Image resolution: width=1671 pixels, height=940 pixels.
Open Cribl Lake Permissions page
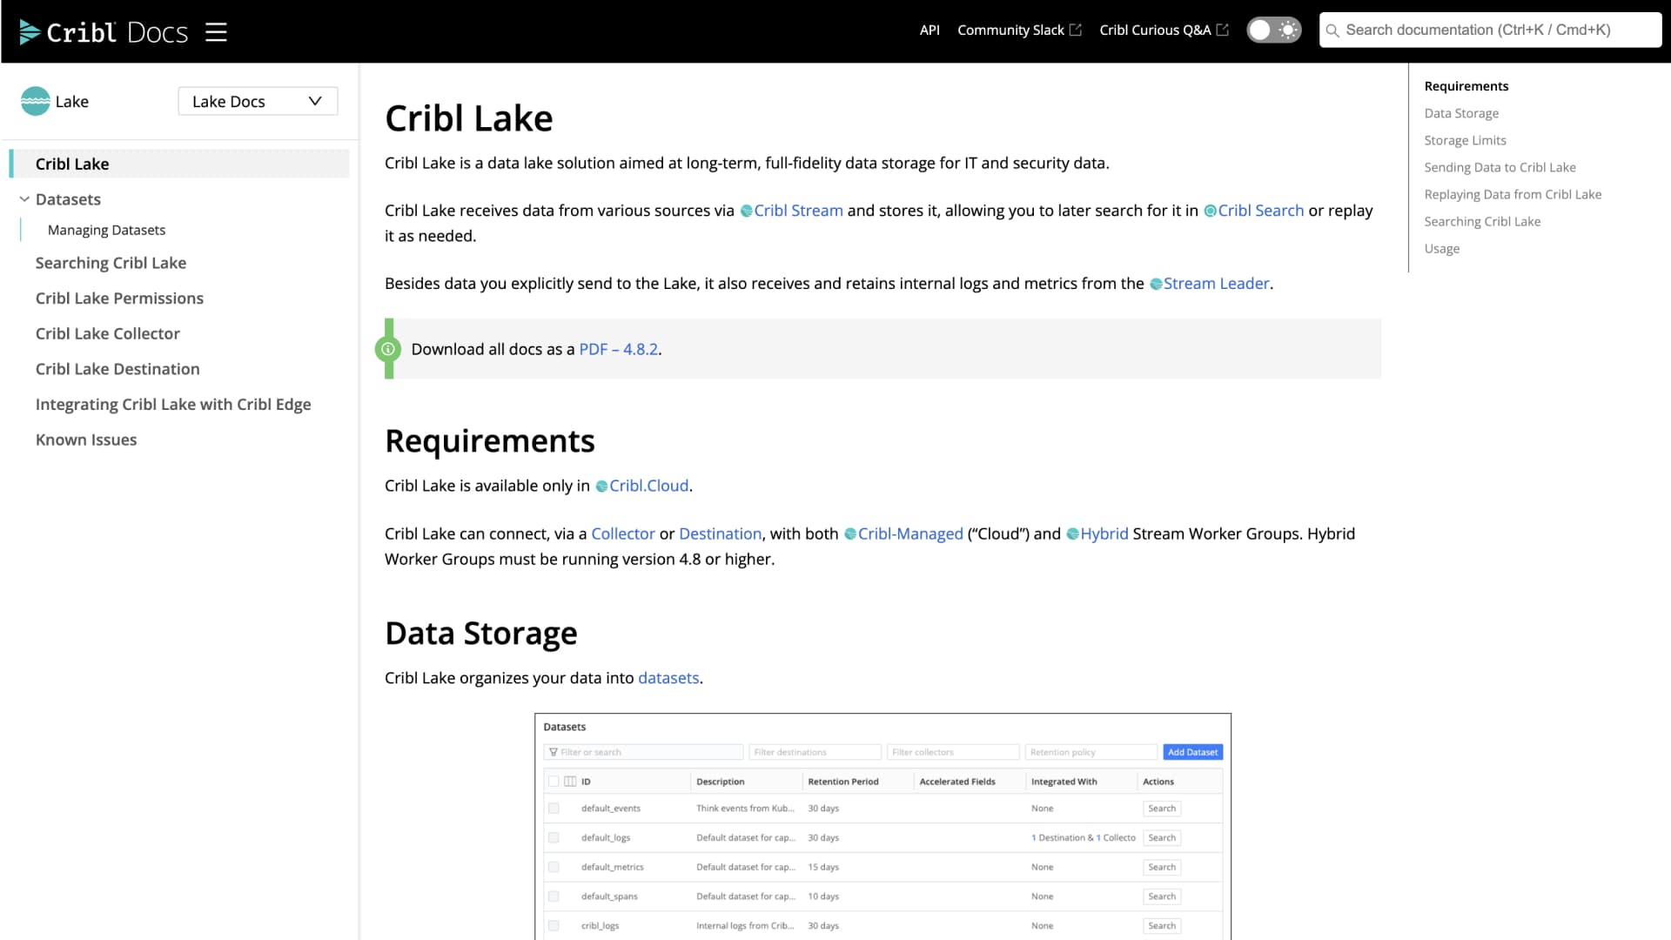[119, 299]
